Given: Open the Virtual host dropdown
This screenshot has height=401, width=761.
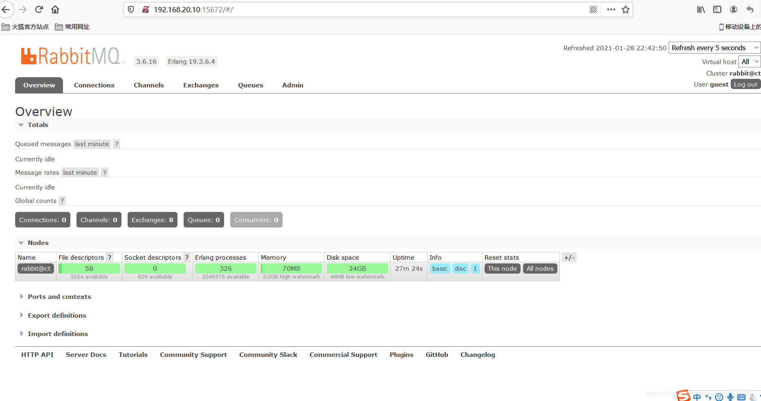Looking at the screenshot, I should click(x=750, y=62).
